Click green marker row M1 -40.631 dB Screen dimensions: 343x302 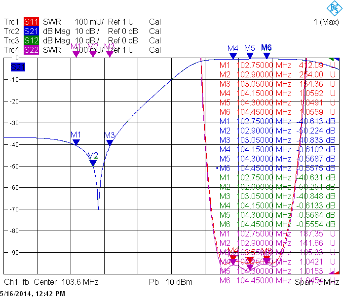click(x=277, y=177)
